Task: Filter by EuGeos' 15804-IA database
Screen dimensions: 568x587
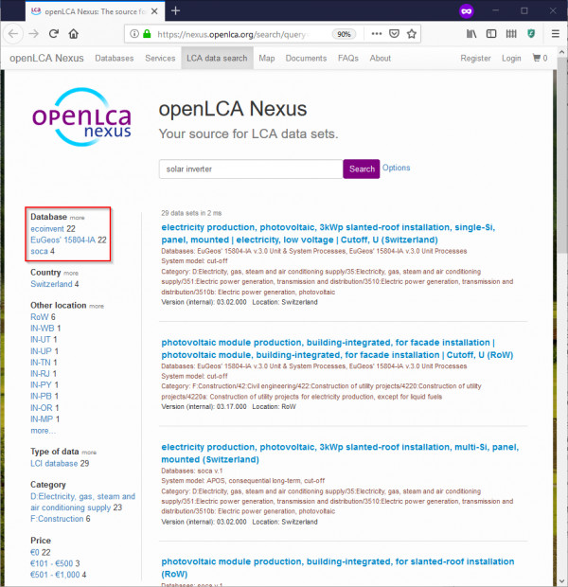Action: click(62, 240)
